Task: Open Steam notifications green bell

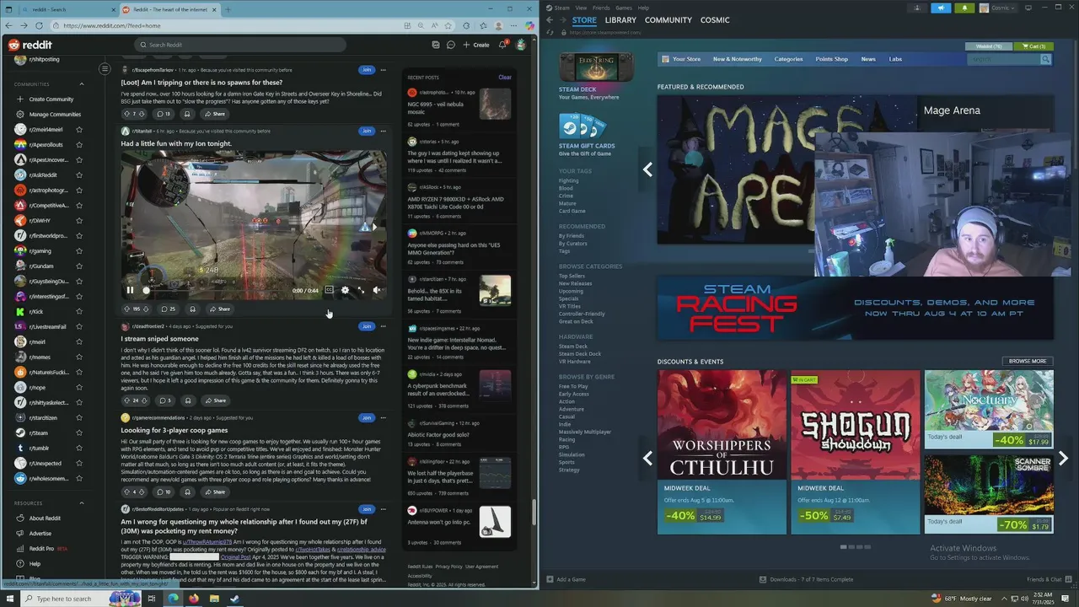Action: click(965, 8)
